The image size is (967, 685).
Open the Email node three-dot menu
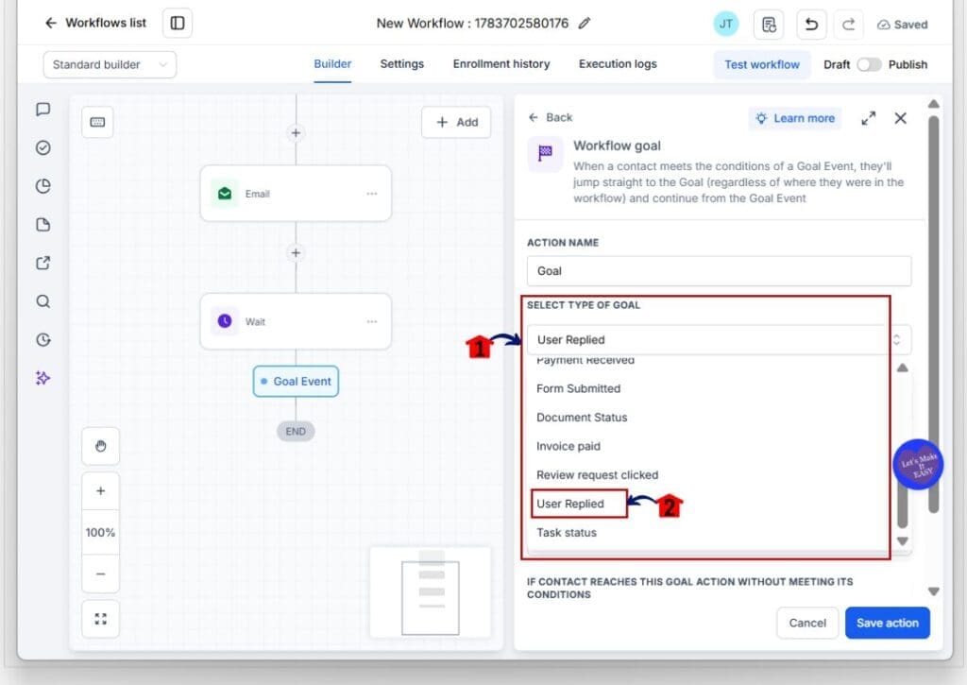coord(372,194)
